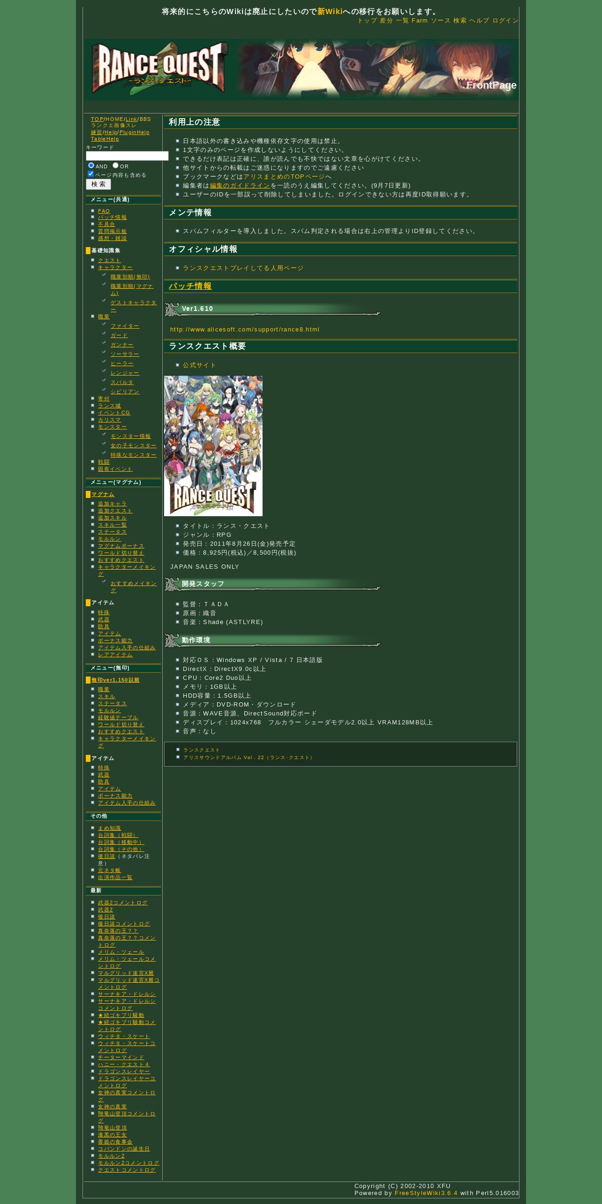Viewport: 602px width, 1204px height.
Task: Open the クエスト sidebar link
Action: pos(109,261)
